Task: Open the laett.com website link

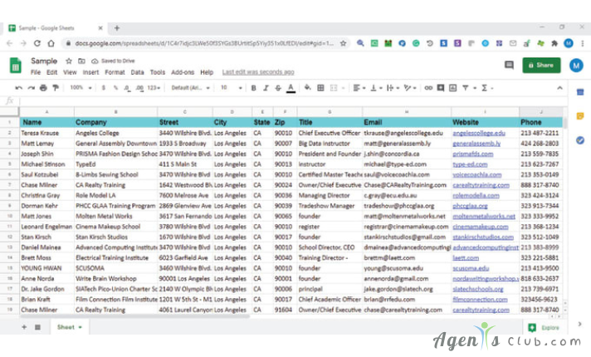Action: [x=466, y=258]
